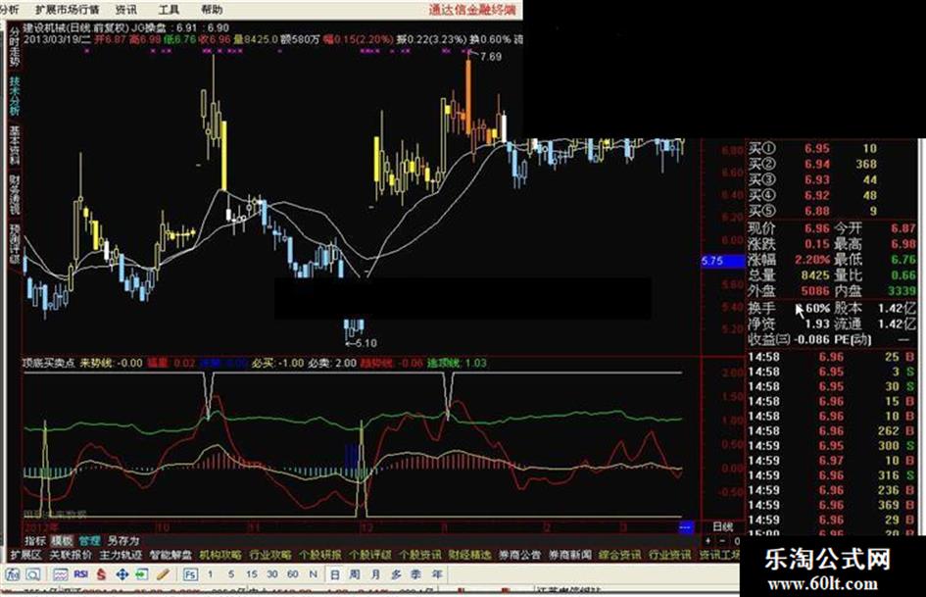
Task: Open the 预测评级 side tab
Action: point(15,243)
